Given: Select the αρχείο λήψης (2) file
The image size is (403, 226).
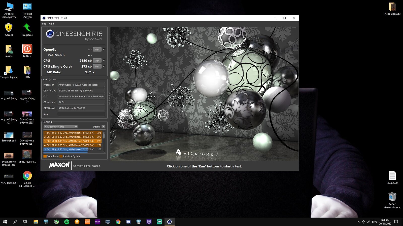Looking at the screenshot, I should coord(9,118).
